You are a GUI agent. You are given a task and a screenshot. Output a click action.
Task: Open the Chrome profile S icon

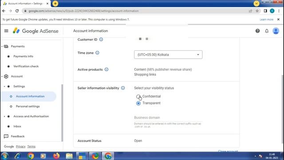[x=272, y=11]
